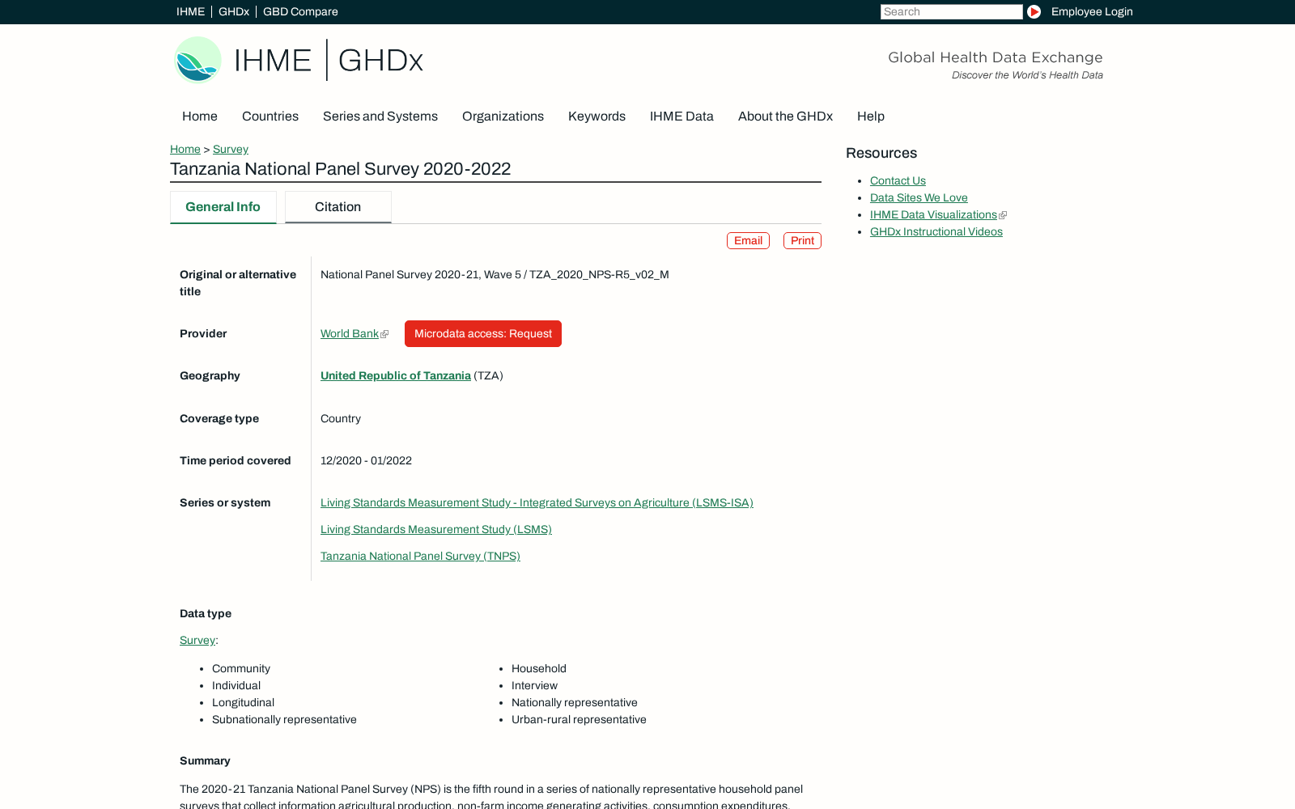Focus the Search input field
The image size is (1295, 809).
(952, 12)
